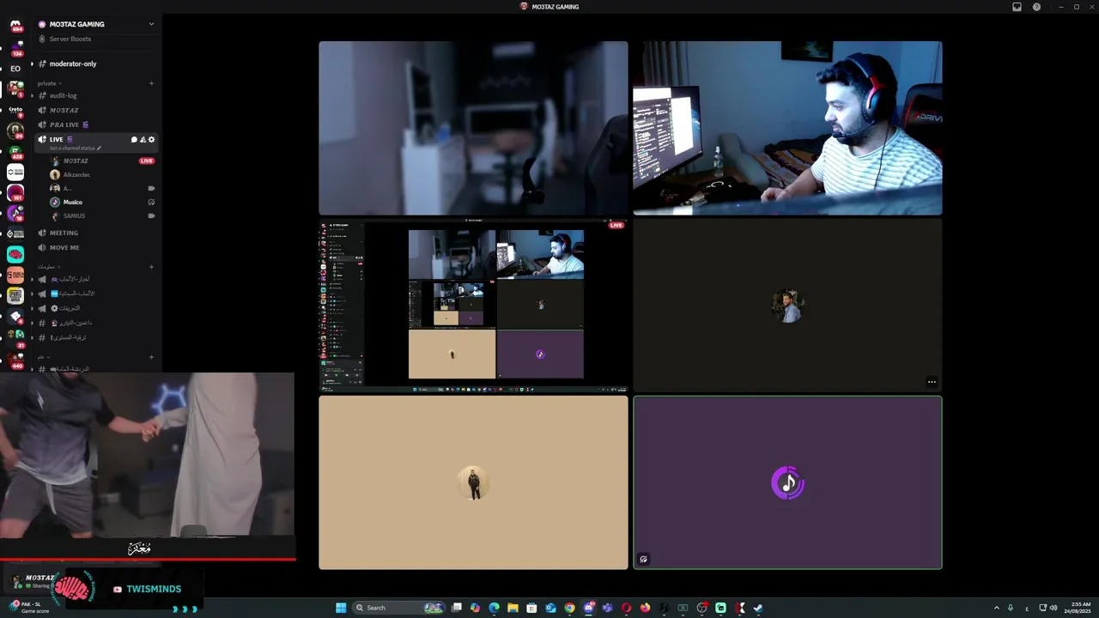This screenshot has width=1099, height=618.
Task: Open the volume control in the system tray
Action: tap(1053, 608)
